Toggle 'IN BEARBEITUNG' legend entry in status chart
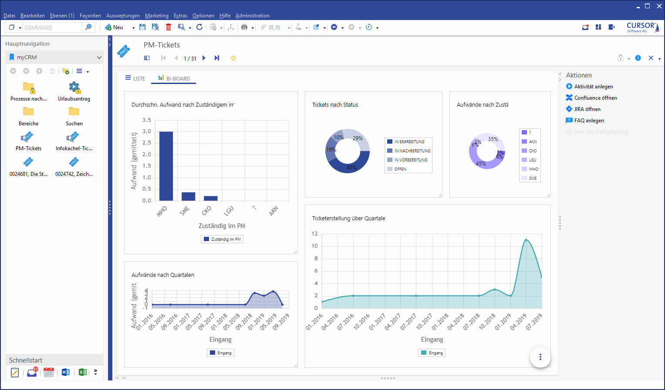 point(408,141)
